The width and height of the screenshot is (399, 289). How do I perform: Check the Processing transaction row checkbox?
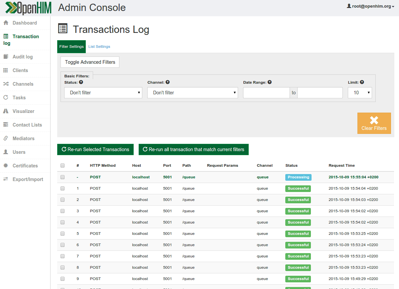(x=63, y=177)
